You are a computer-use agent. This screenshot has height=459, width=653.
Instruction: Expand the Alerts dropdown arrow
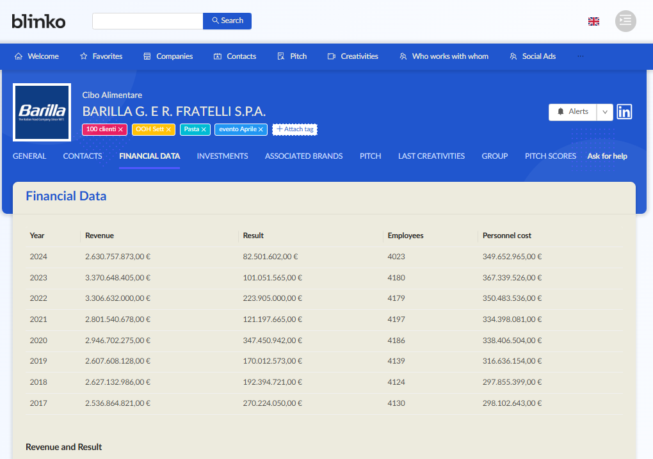pos(605,112)
